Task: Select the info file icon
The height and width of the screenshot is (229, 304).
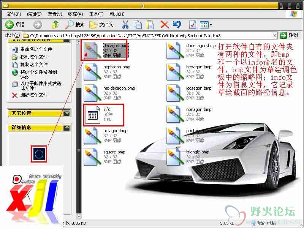Action: (93, 115)
